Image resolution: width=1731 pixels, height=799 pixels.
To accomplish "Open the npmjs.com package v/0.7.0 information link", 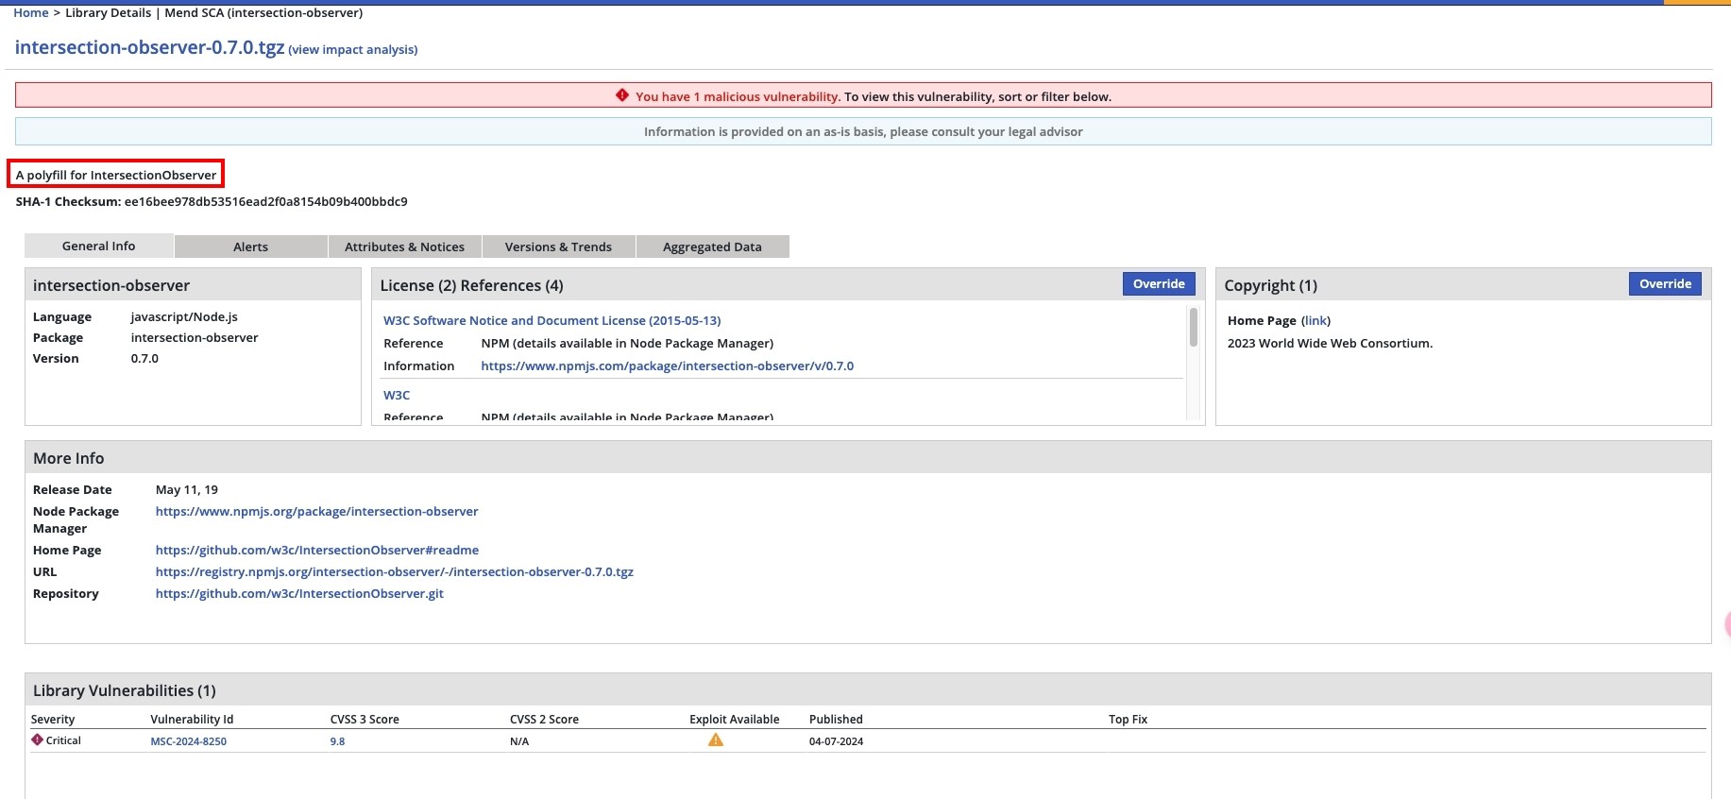I will [667, 366].
